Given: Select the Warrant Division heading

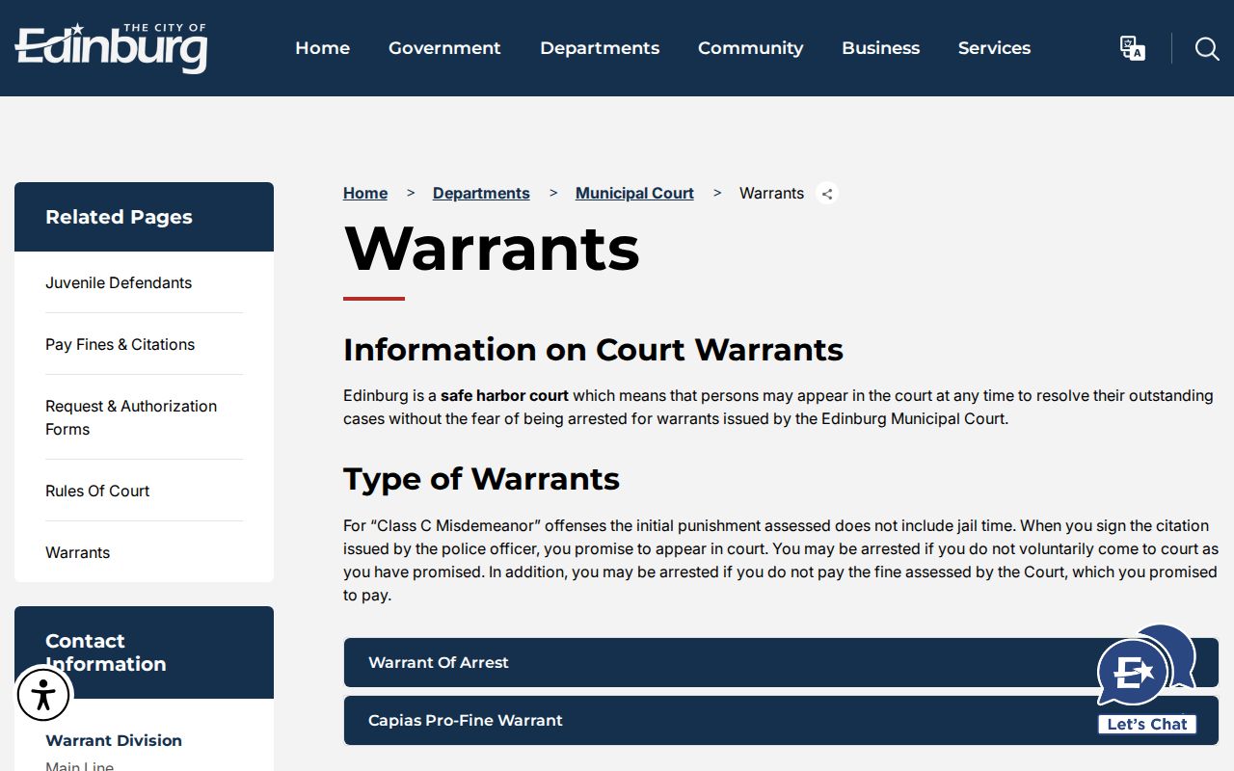Looking at the screenshot, I should point(114,740).
